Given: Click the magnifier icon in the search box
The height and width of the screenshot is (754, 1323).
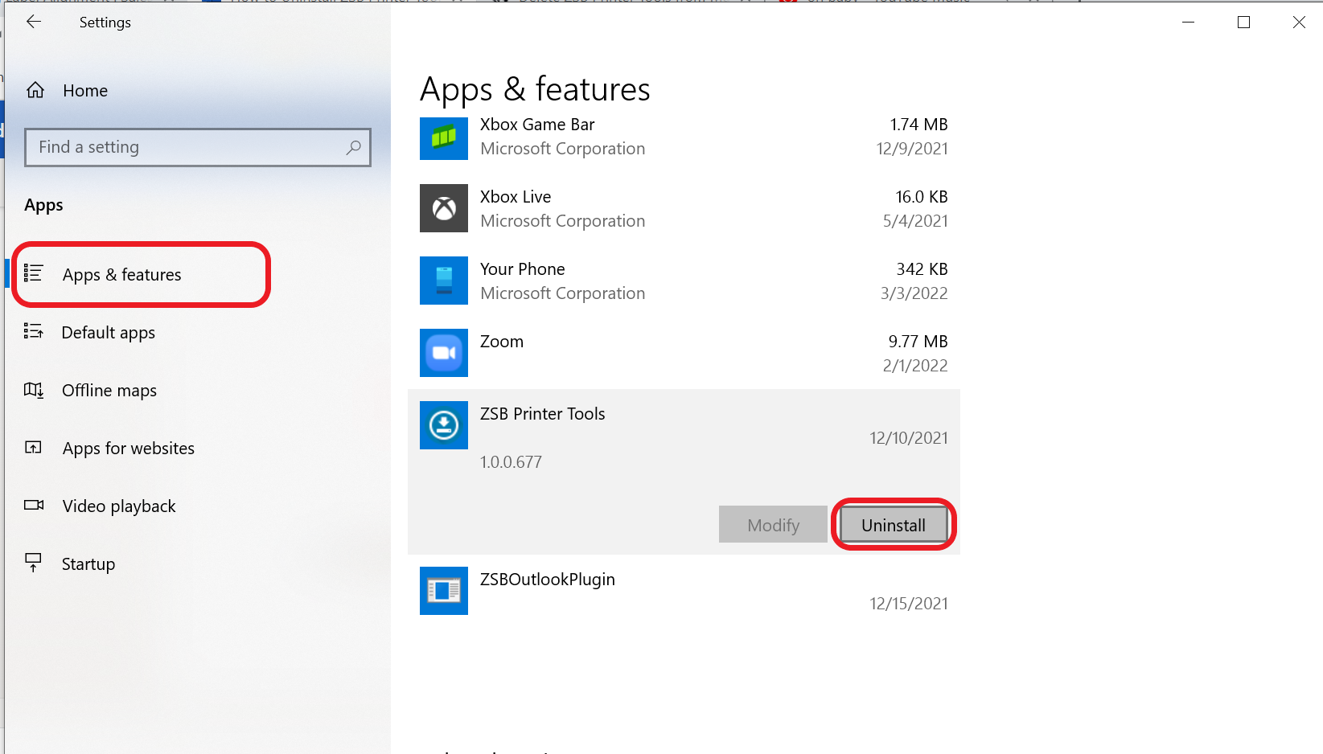Looking at the screenshot, I should point(354,147).
